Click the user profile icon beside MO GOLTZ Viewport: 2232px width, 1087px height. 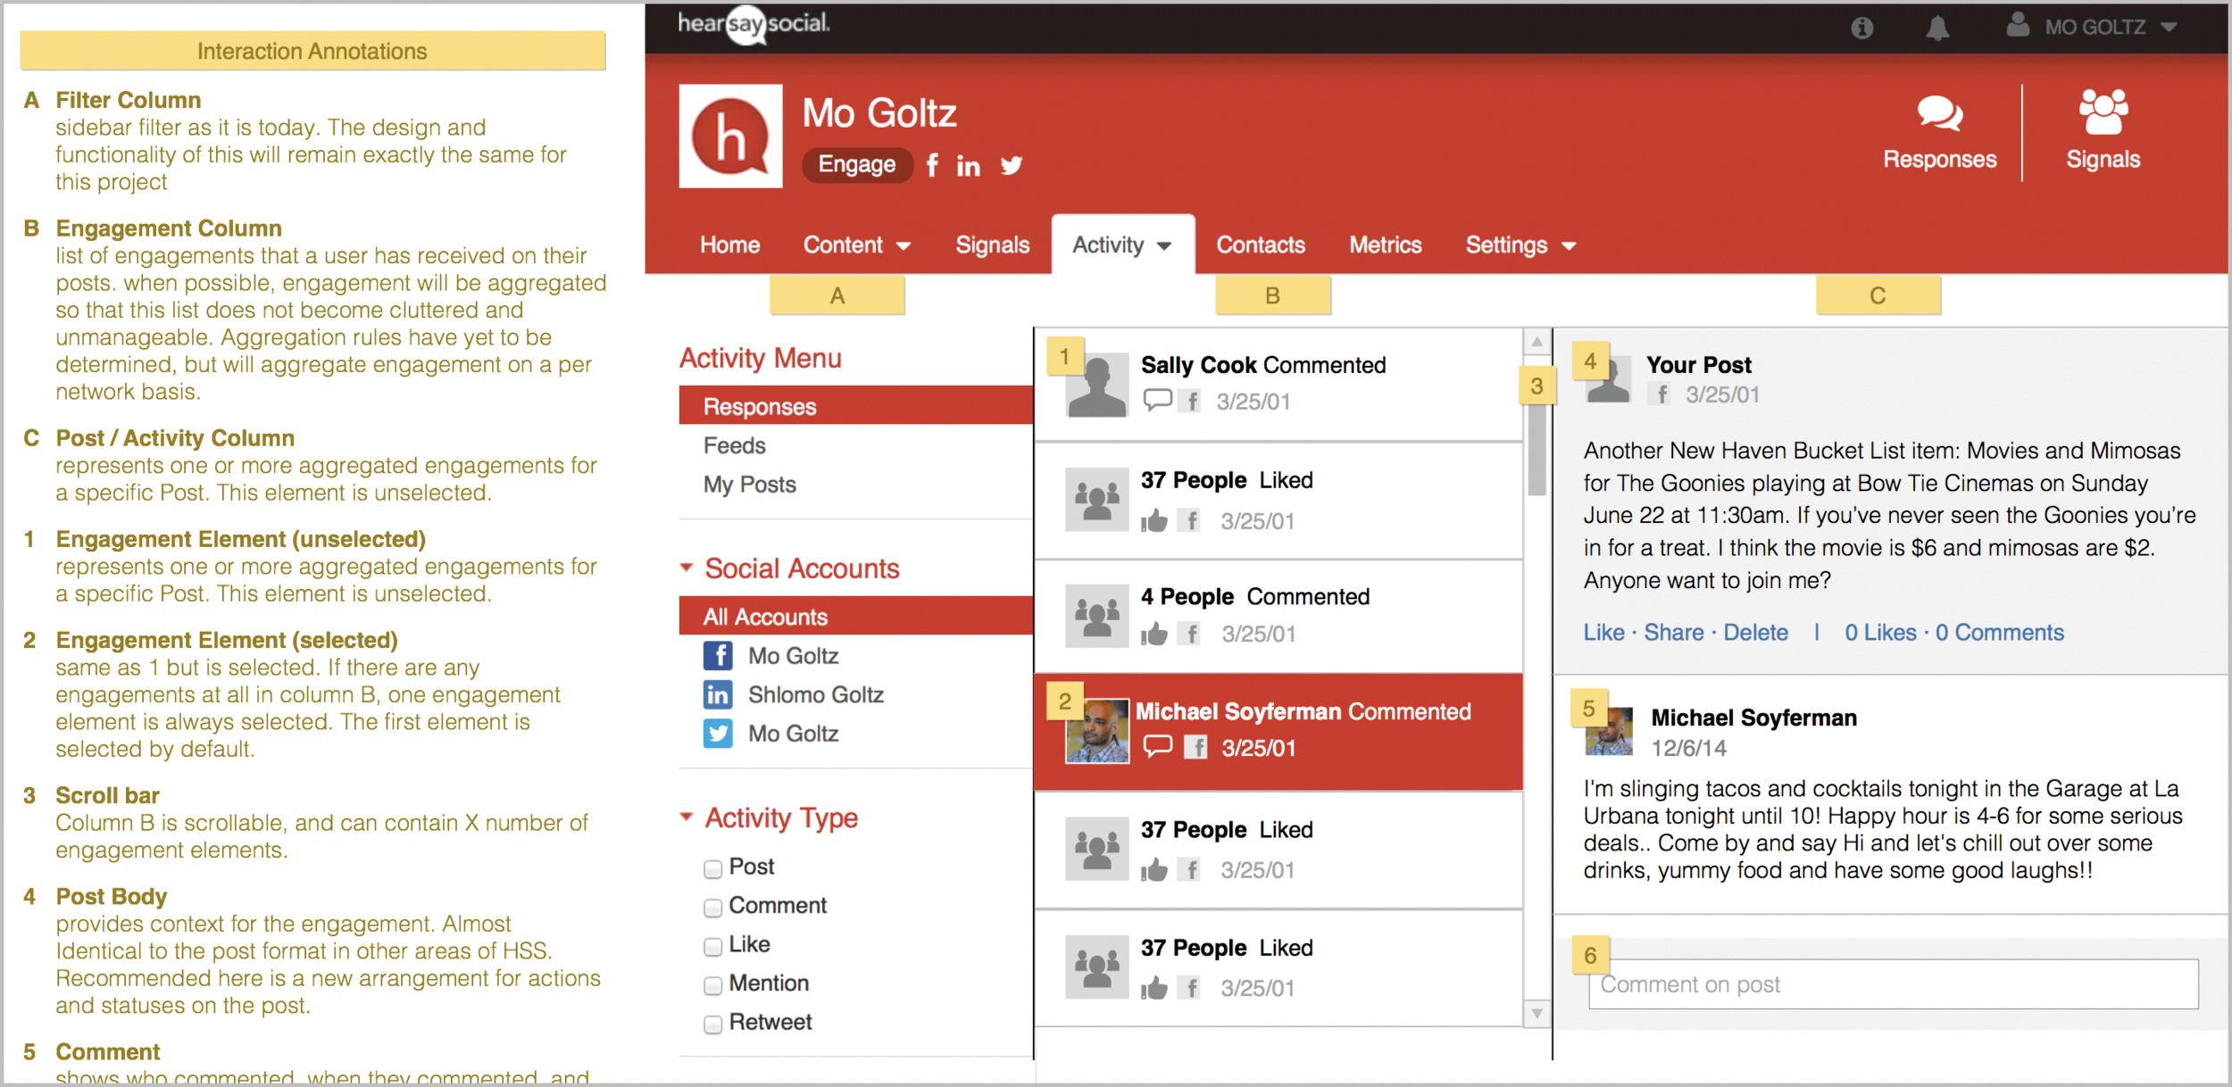pos(2018,25)
